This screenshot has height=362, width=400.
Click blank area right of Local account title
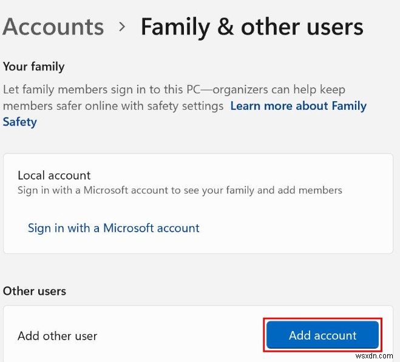pyautogui.click(x=243, y=175)
